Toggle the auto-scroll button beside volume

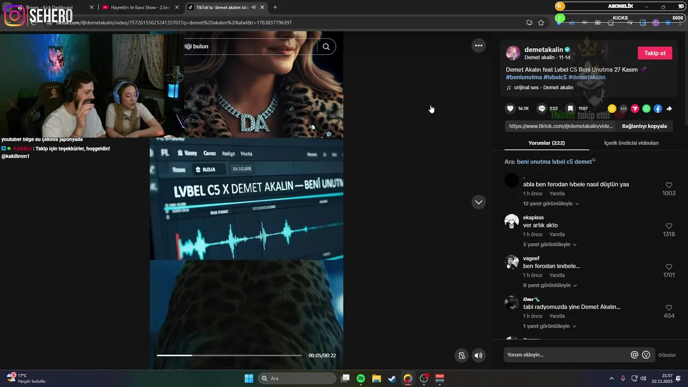[462, 355]
